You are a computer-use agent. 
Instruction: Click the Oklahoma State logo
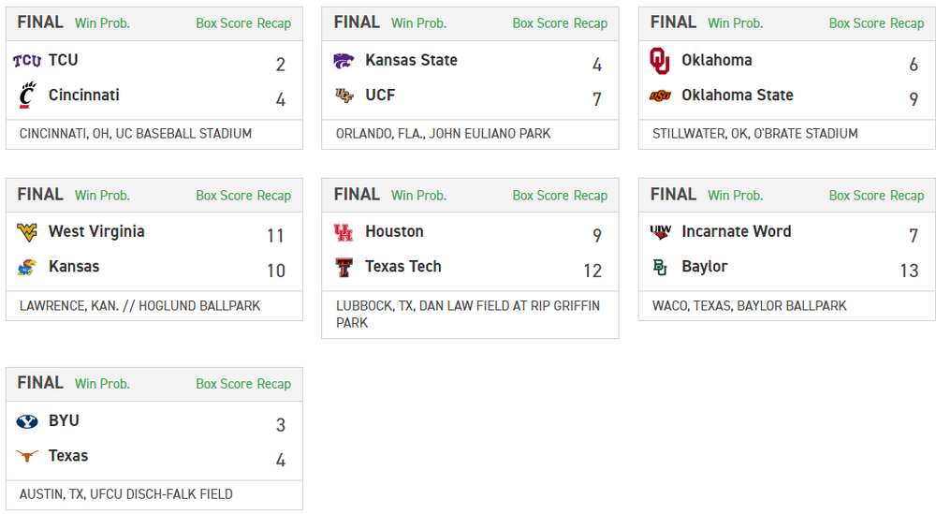[660, 95]
